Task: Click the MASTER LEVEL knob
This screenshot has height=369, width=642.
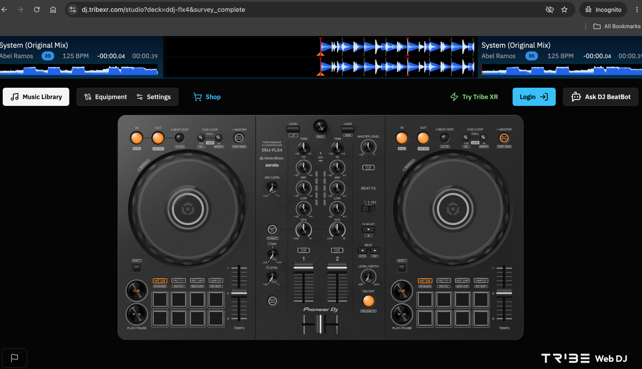Action: tap(368, 147)
